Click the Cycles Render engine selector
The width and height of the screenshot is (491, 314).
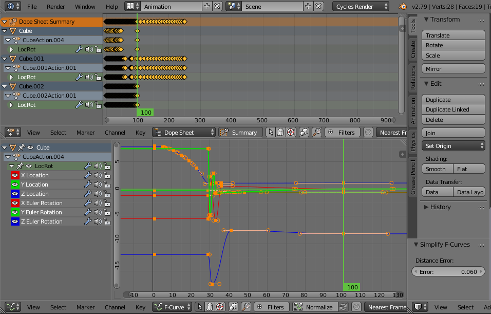tap(361, 7)
